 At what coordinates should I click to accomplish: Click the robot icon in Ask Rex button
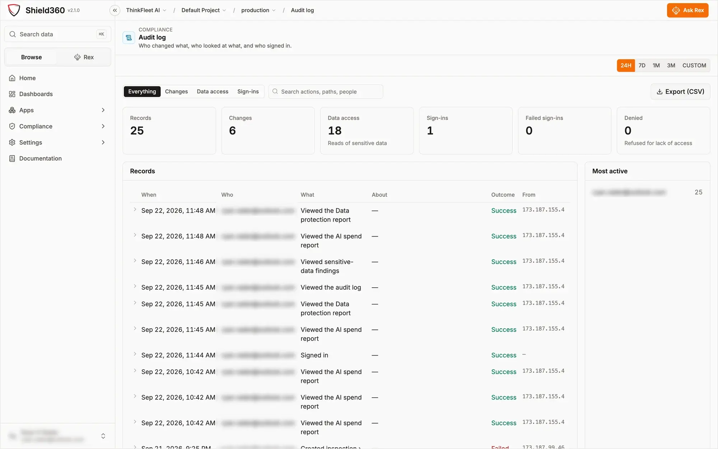pos(676,10)
